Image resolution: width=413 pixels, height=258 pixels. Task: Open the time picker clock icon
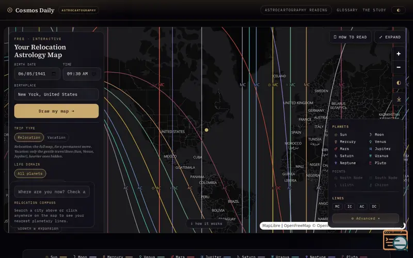[x=94, y=74]
